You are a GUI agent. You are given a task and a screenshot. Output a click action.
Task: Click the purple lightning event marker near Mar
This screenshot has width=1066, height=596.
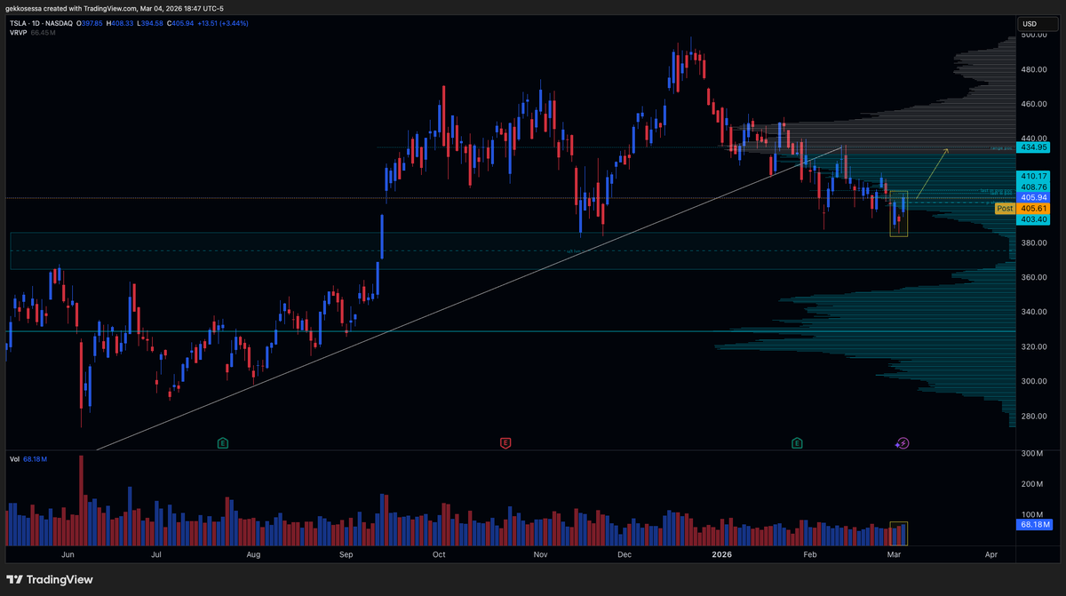tap(902, 442)
